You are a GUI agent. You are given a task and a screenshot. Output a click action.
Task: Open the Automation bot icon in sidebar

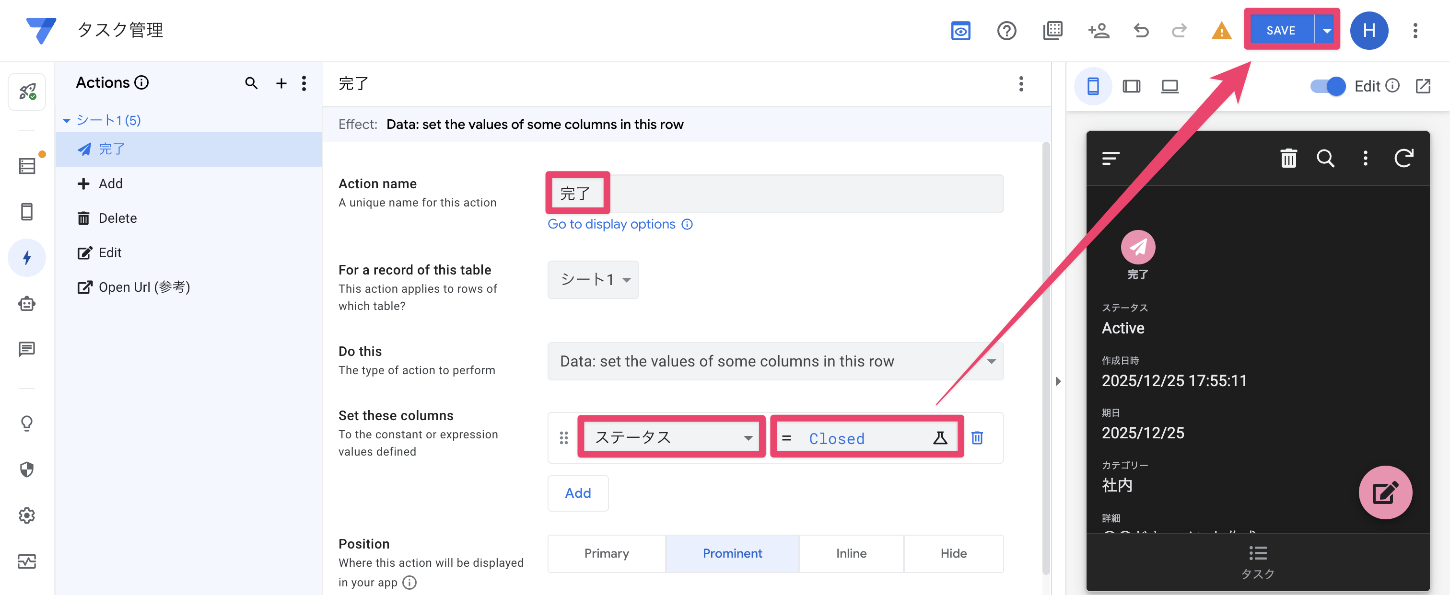(x=26, y=304)
